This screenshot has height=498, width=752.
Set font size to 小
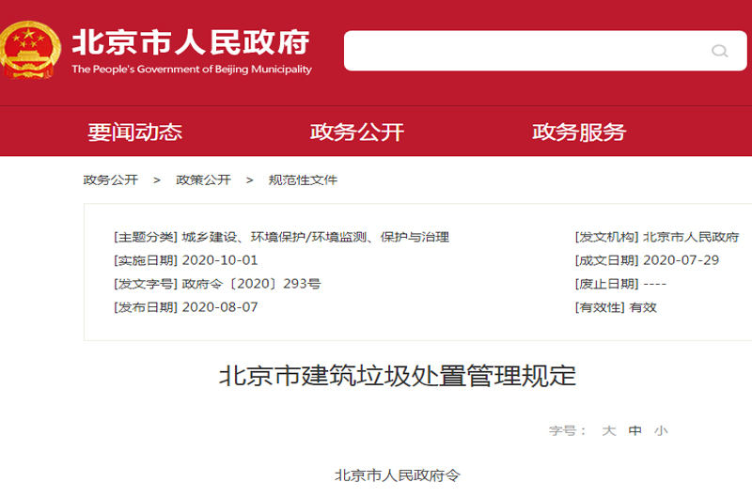(661, 430)
